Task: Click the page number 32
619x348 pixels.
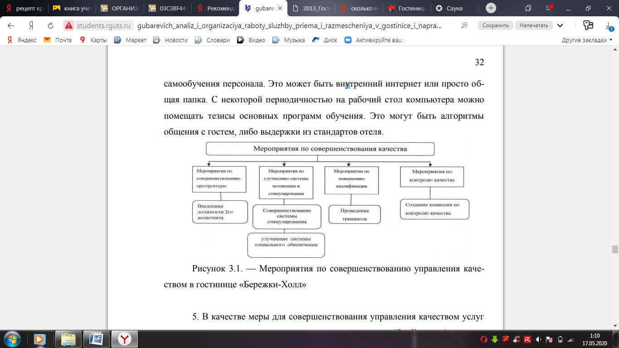Action: 479,63
